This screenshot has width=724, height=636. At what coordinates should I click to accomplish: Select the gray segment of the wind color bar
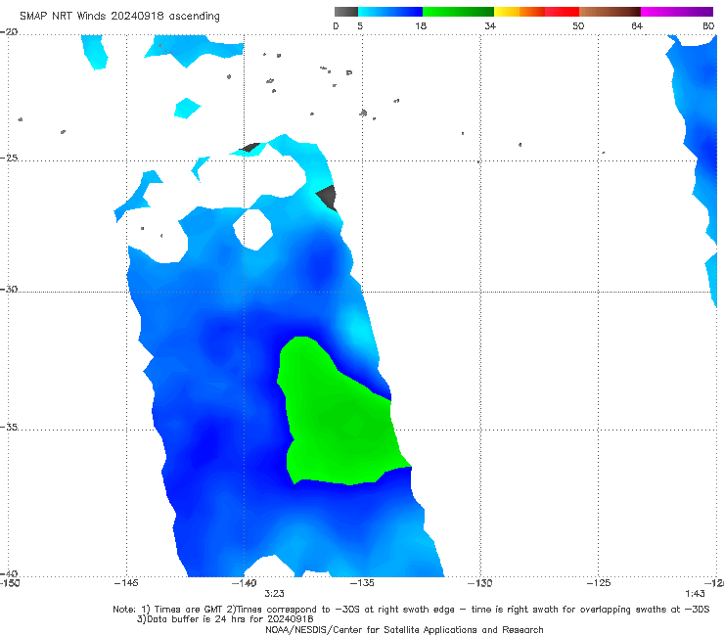tap(346, 12)
